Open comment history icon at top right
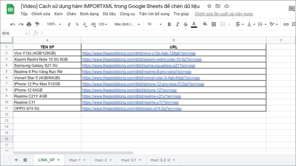 [292, 8]
